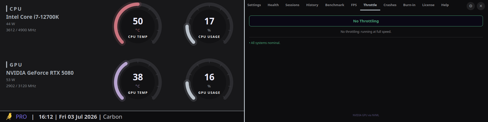Click the No Throttling status banner
The width and height of the screenshot is (488, 122).
point(366,21)
